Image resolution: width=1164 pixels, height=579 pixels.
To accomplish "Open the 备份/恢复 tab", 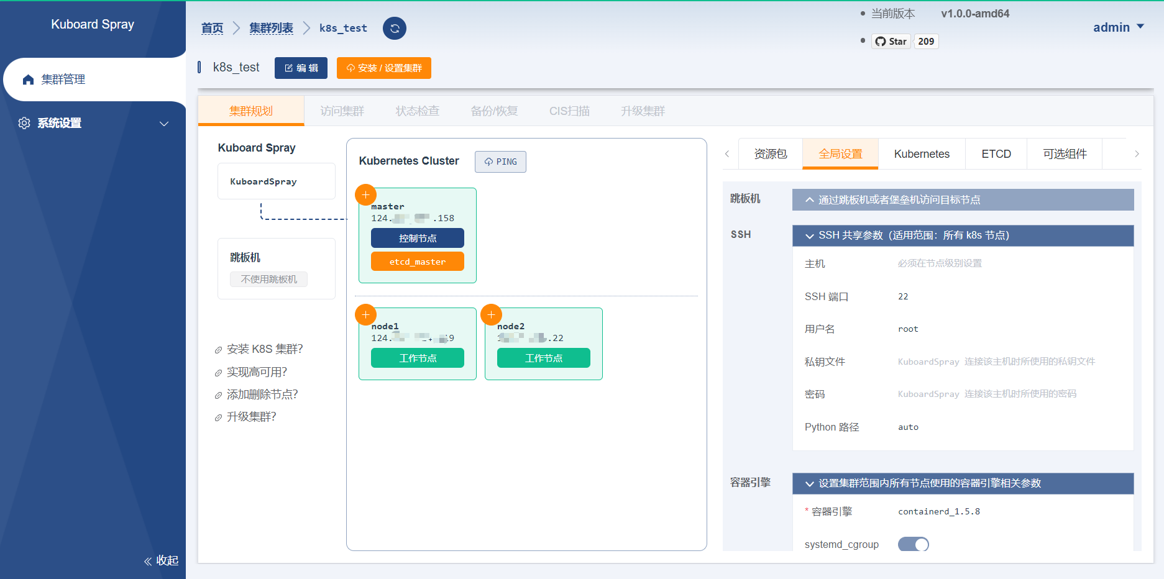I will point(494,111).
